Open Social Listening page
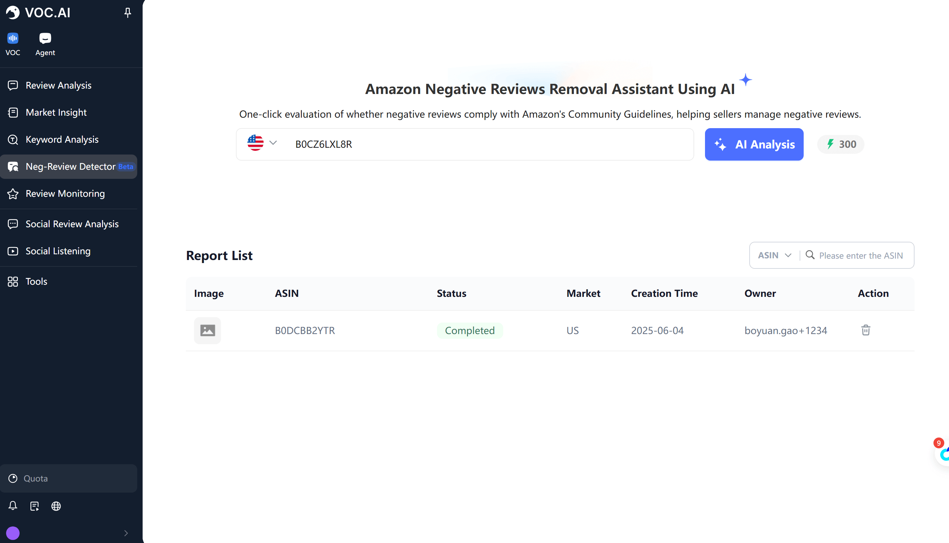Image resolution: width=949 pixels, height=543 pixels. (58, 251)
